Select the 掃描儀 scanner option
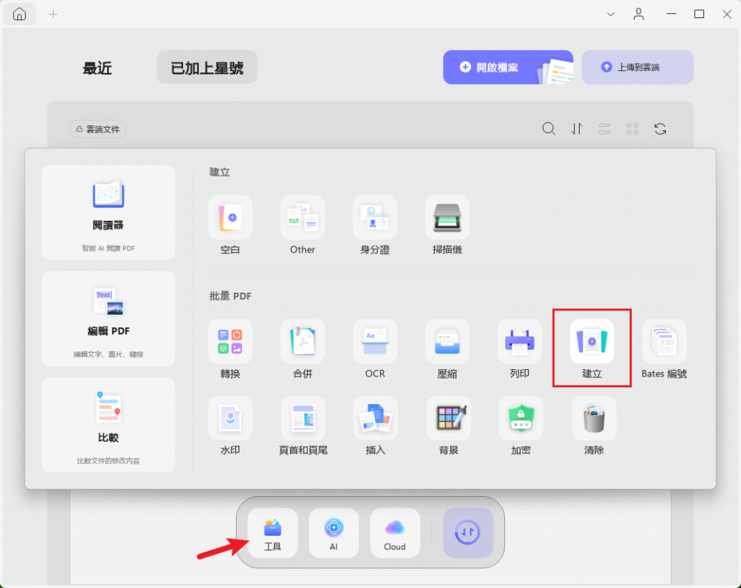The width and height of the screenshot is (741, 588). (x=447, y=226)
